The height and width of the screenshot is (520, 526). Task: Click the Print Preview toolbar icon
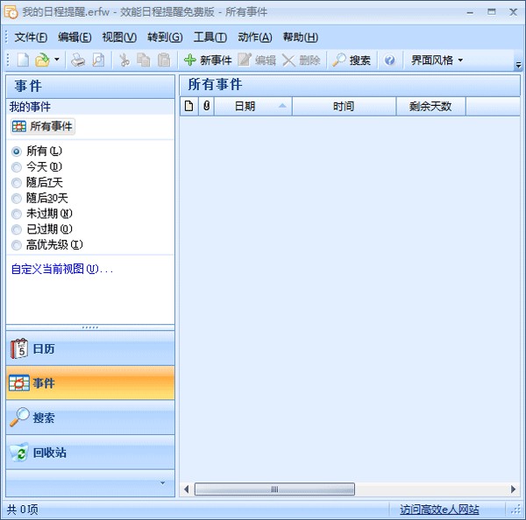point(98,60)
